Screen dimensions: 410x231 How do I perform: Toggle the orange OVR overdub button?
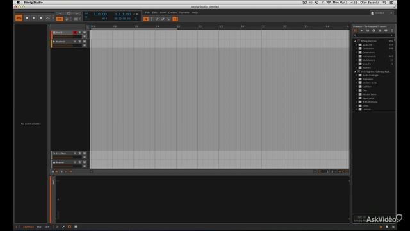[x=60, y=19]
